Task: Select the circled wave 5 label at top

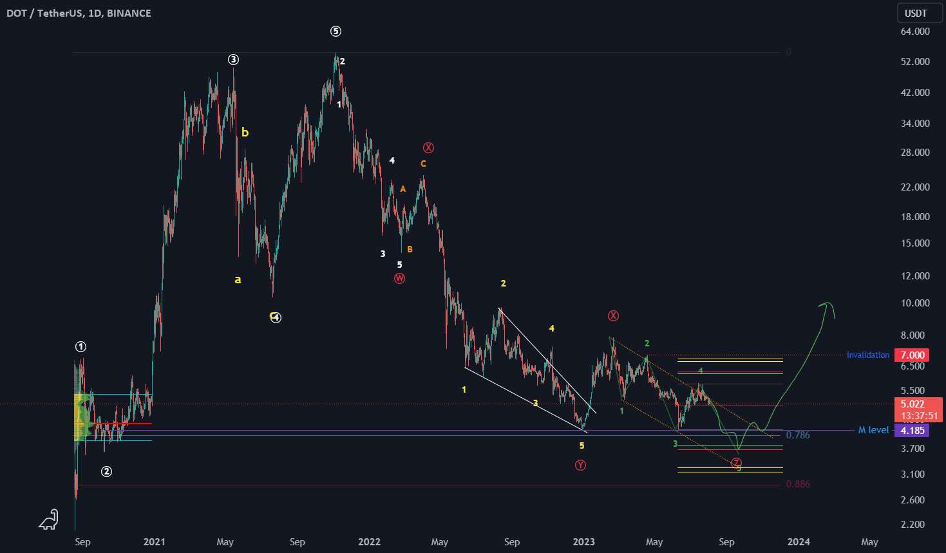Action: (x=336, y=31)
